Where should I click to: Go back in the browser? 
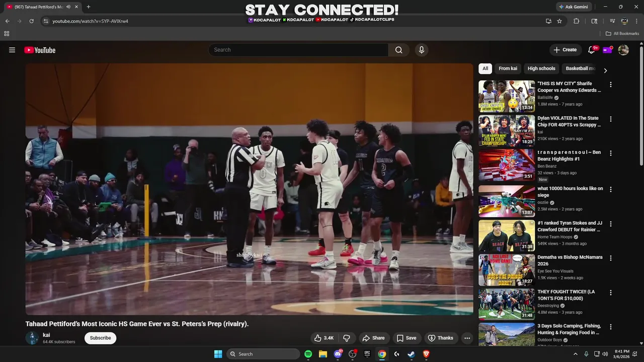[7, 21]
